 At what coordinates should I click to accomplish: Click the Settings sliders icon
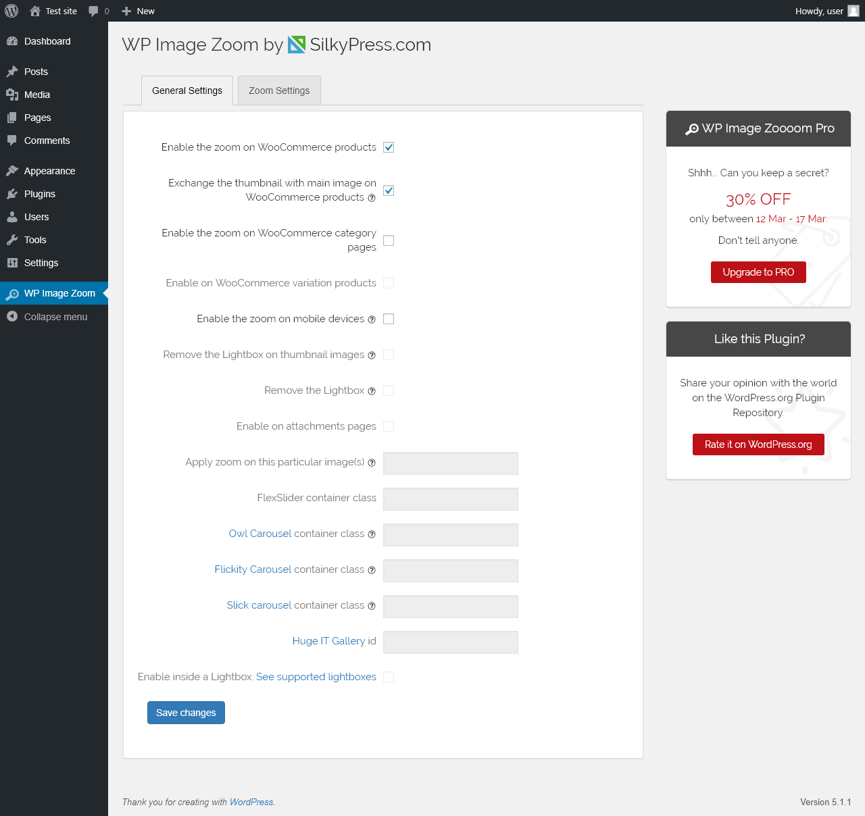pos(12,263)
